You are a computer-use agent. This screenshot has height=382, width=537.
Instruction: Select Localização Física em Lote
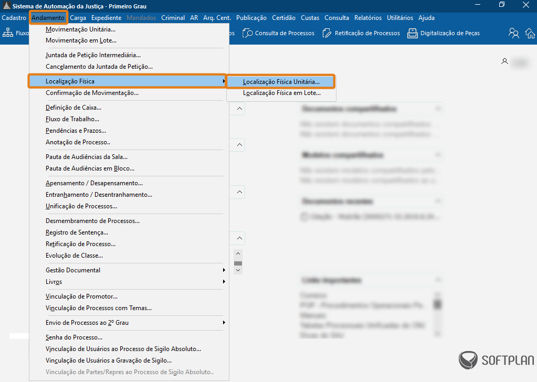coord(281,93)
